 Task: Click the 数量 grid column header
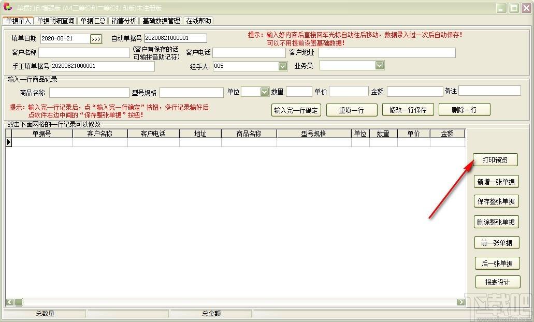[383, 134]
